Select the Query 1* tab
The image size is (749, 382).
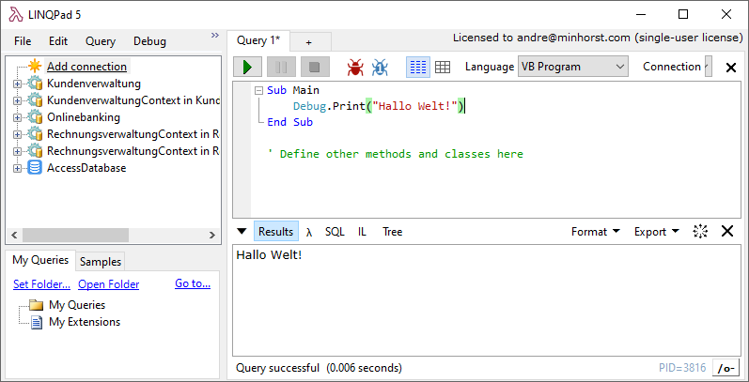click(x=258, y=41)
